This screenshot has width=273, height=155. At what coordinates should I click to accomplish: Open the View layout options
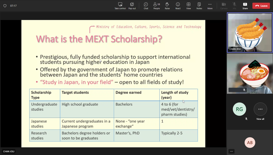point(189,6)
